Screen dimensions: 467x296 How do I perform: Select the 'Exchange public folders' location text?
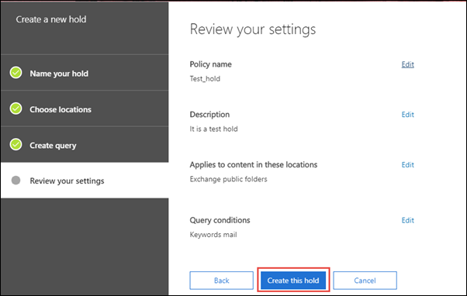click(x=228, y=179)
